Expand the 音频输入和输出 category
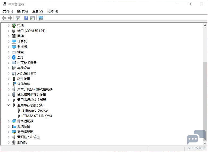 (x=9, y=137)
